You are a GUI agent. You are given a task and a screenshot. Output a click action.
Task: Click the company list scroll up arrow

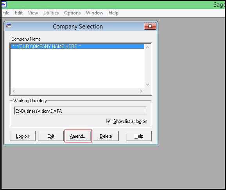(147, 47)
